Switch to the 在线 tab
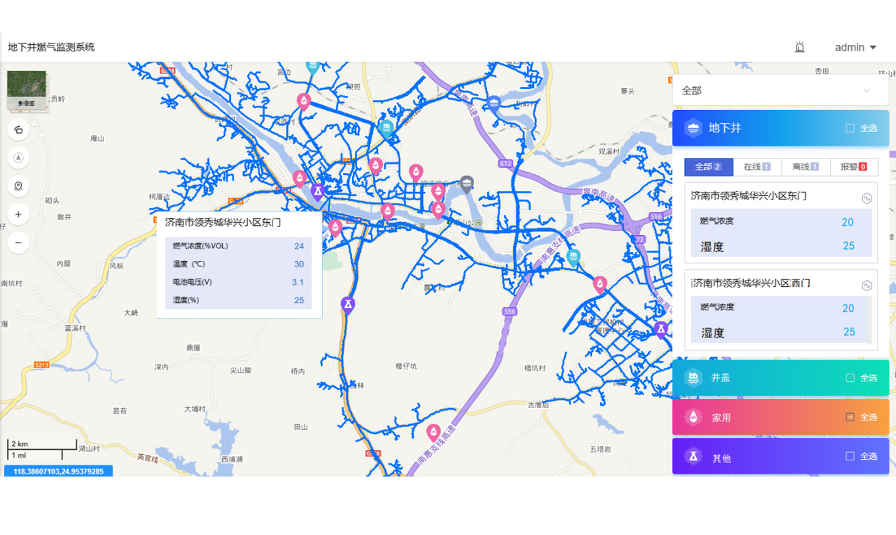The image size is (896, 535). point(757,167)
